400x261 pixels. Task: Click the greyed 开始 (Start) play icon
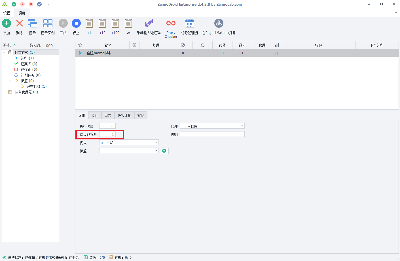pyautogui.click(x=63, y=23)
